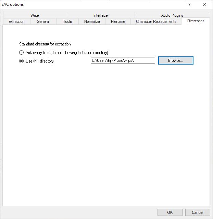Click the Browse... button

pos(176,60)
